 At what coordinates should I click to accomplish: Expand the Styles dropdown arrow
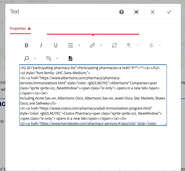click(x=160, y=45)
